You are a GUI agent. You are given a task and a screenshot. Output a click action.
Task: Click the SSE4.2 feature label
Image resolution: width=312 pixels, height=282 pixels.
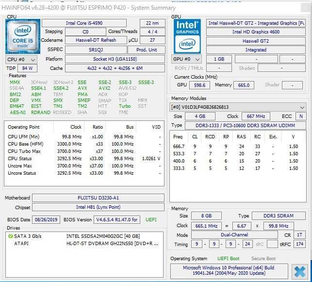pyautogui.click(x=61, y=88)
